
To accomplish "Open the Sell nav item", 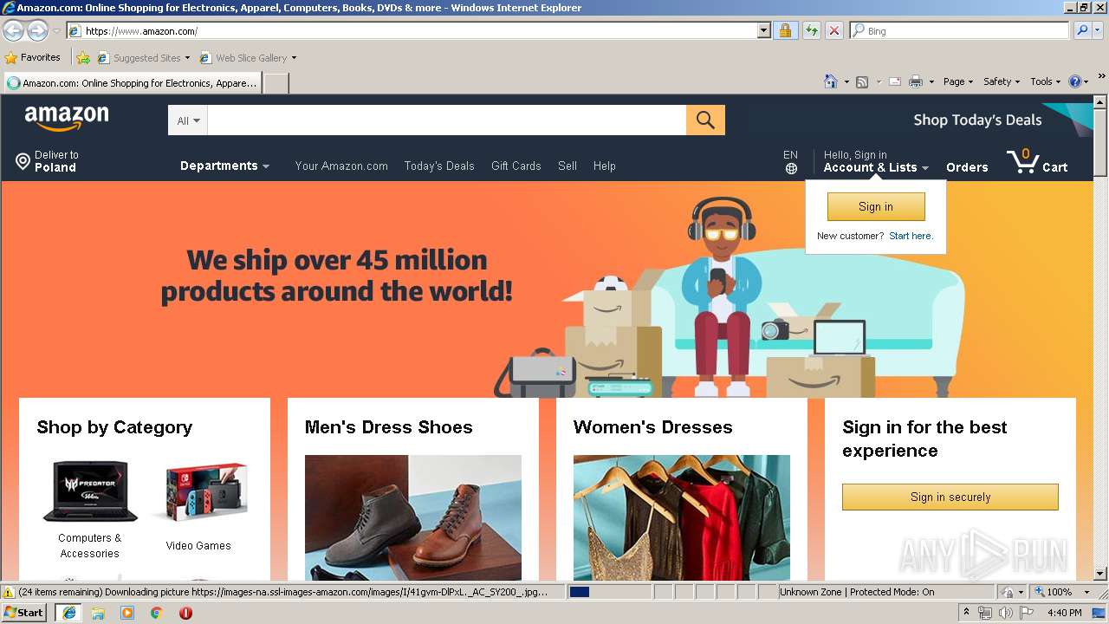I will [567, 166].
